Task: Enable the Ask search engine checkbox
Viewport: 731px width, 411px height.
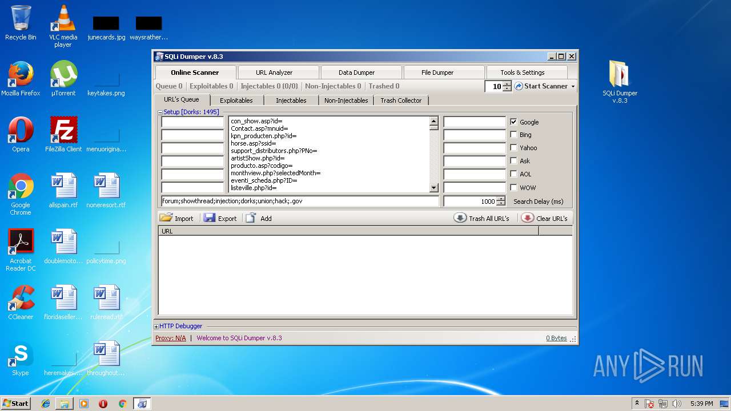Action: click(513, 161)
